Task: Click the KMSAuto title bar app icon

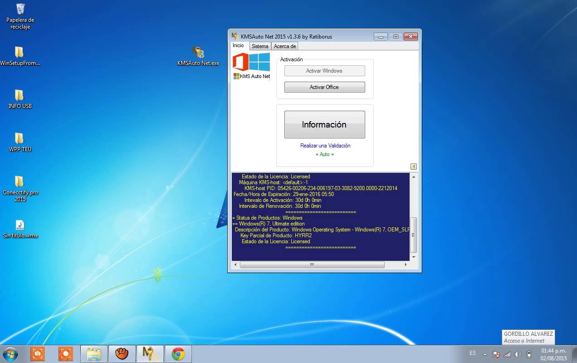Action: click(x=235, y=36)
